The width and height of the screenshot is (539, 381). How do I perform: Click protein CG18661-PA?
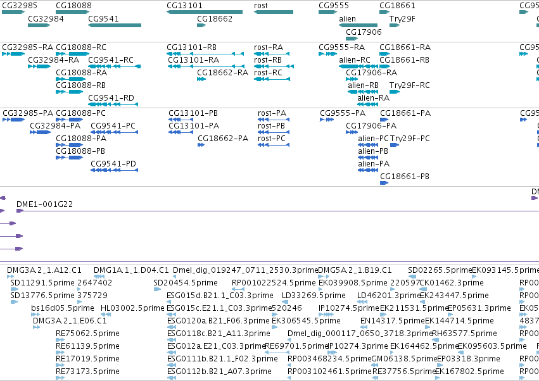point(405,113)
